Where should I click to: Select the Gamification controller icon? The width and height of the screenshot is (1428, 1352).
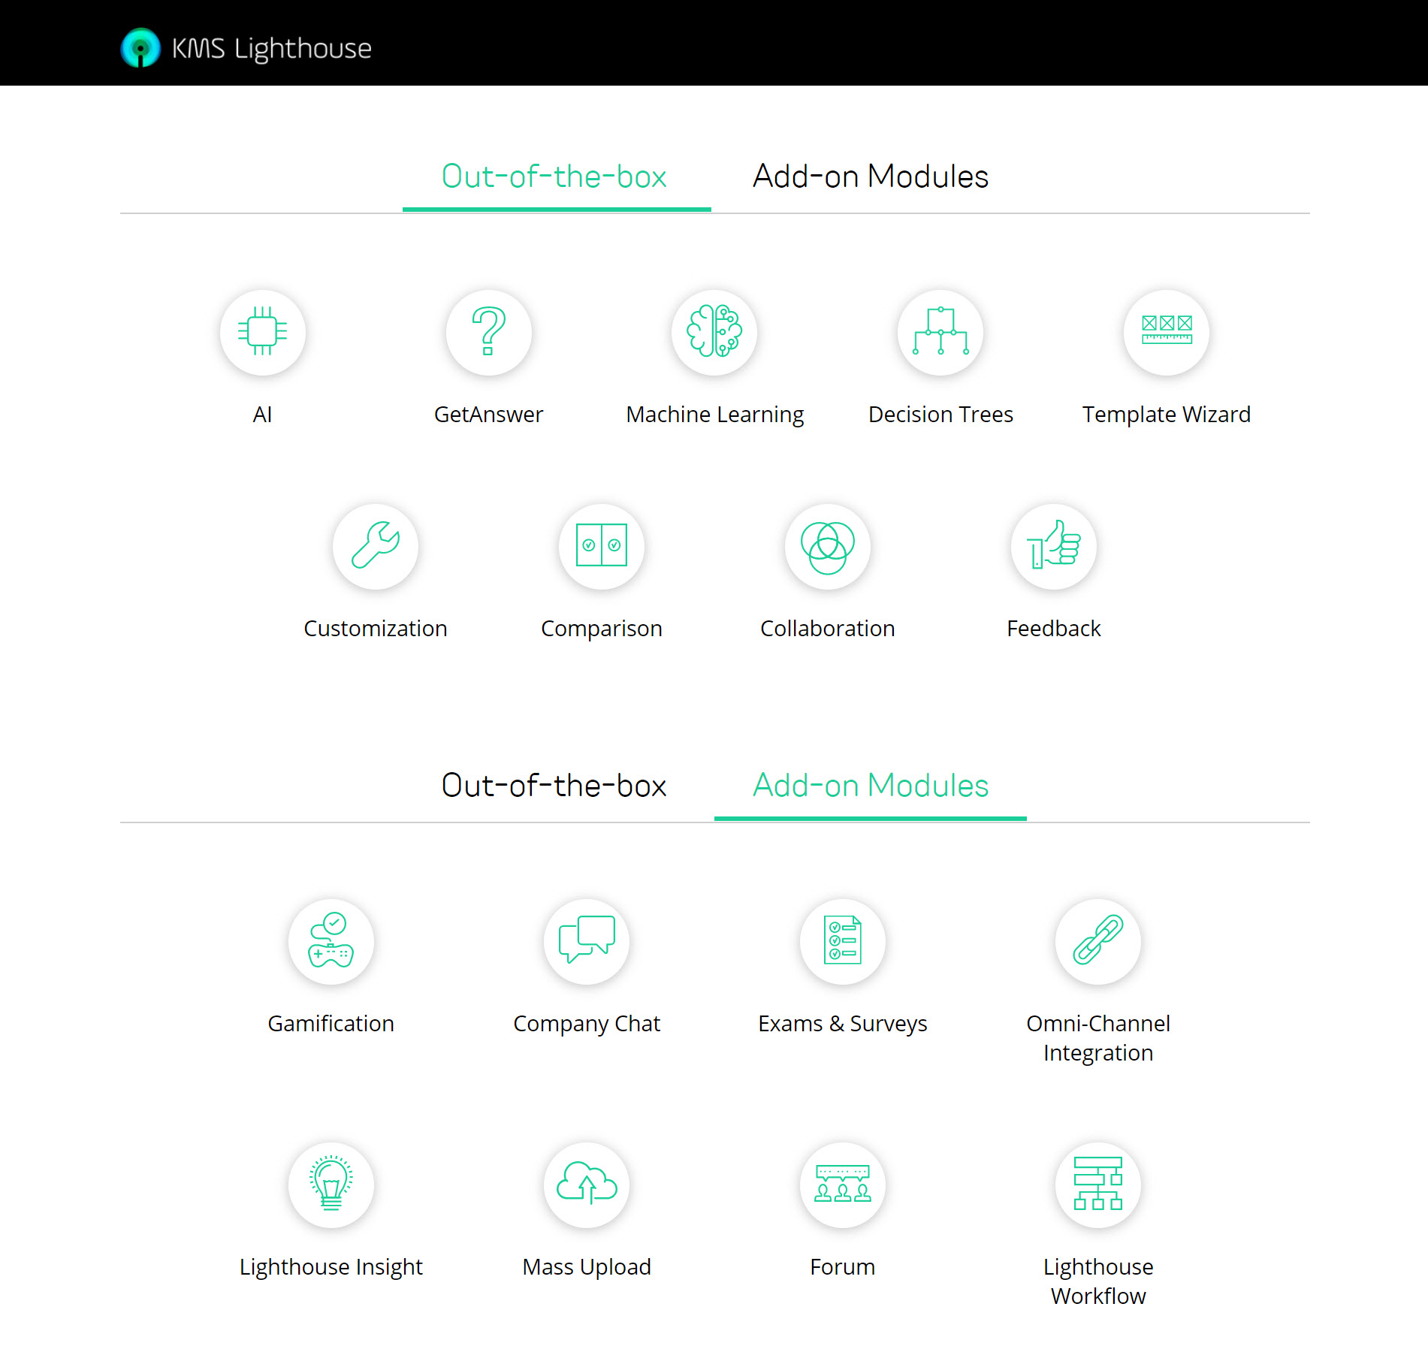pyautogui.click(x=331, y=941)
